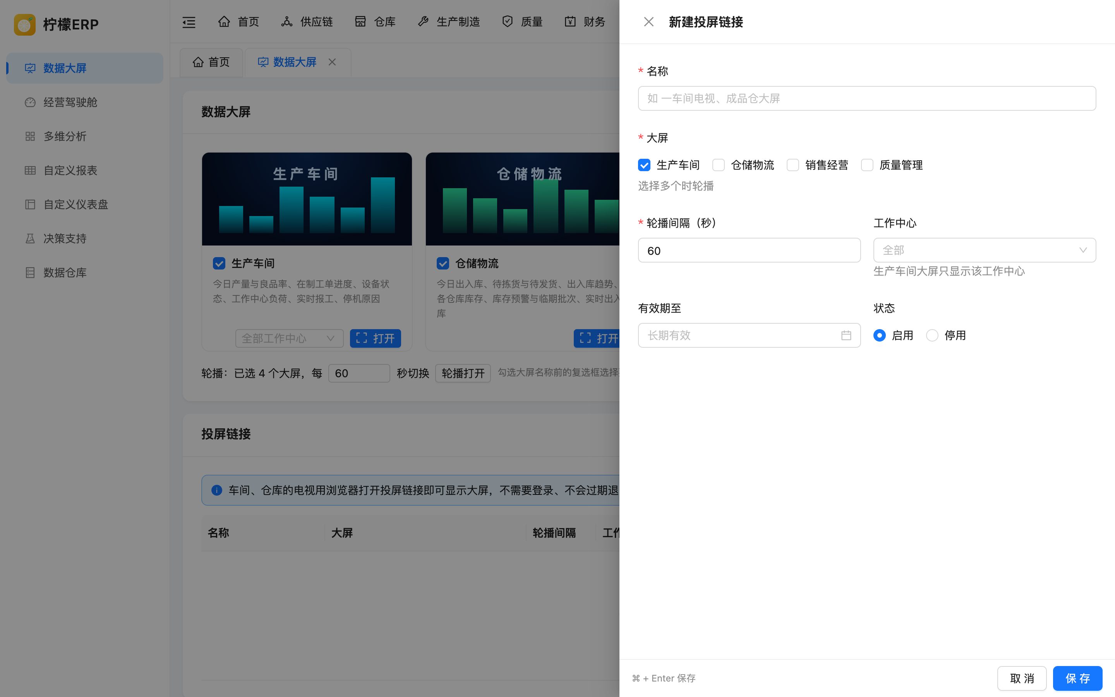Click the 首页 house icon in the top navigation

pyautogui.click(x=224, y=22)
